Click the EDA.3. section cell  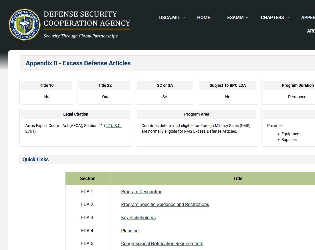click(88, 217)
